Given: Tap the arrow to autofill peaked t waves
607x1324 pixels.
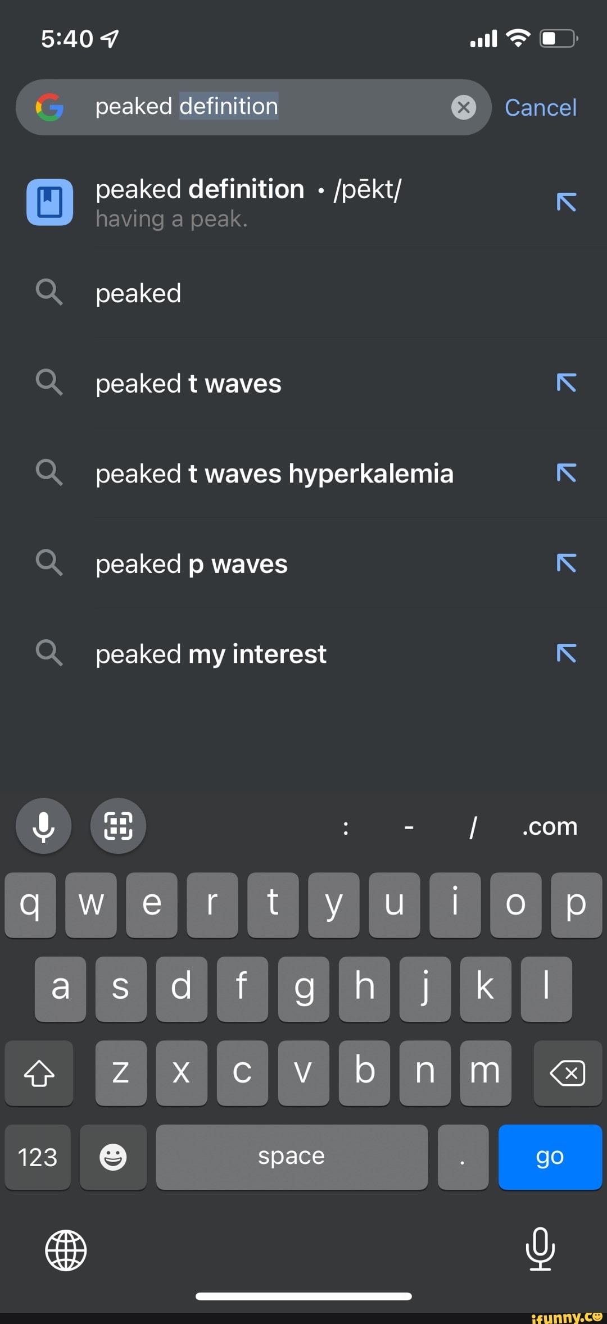Looking at the screenshot, I should pos(567,383).
